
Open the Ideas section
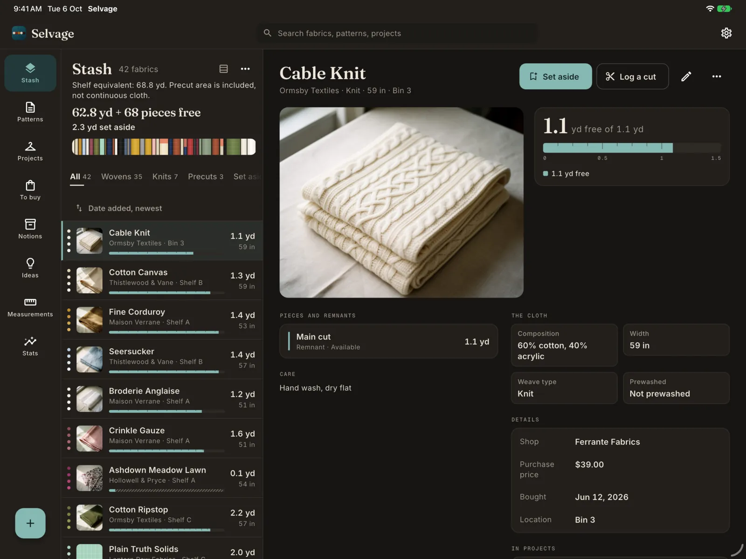(x=30, y=268)
